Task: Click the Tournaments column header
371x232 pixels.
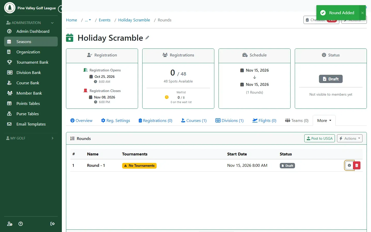Action: pyautogui.click(x=135, y=154)
